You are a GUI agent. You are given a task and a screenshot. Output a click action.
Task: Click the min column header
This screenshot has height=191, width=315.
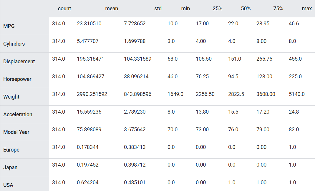pyautogui.click(x=185, y=9)
